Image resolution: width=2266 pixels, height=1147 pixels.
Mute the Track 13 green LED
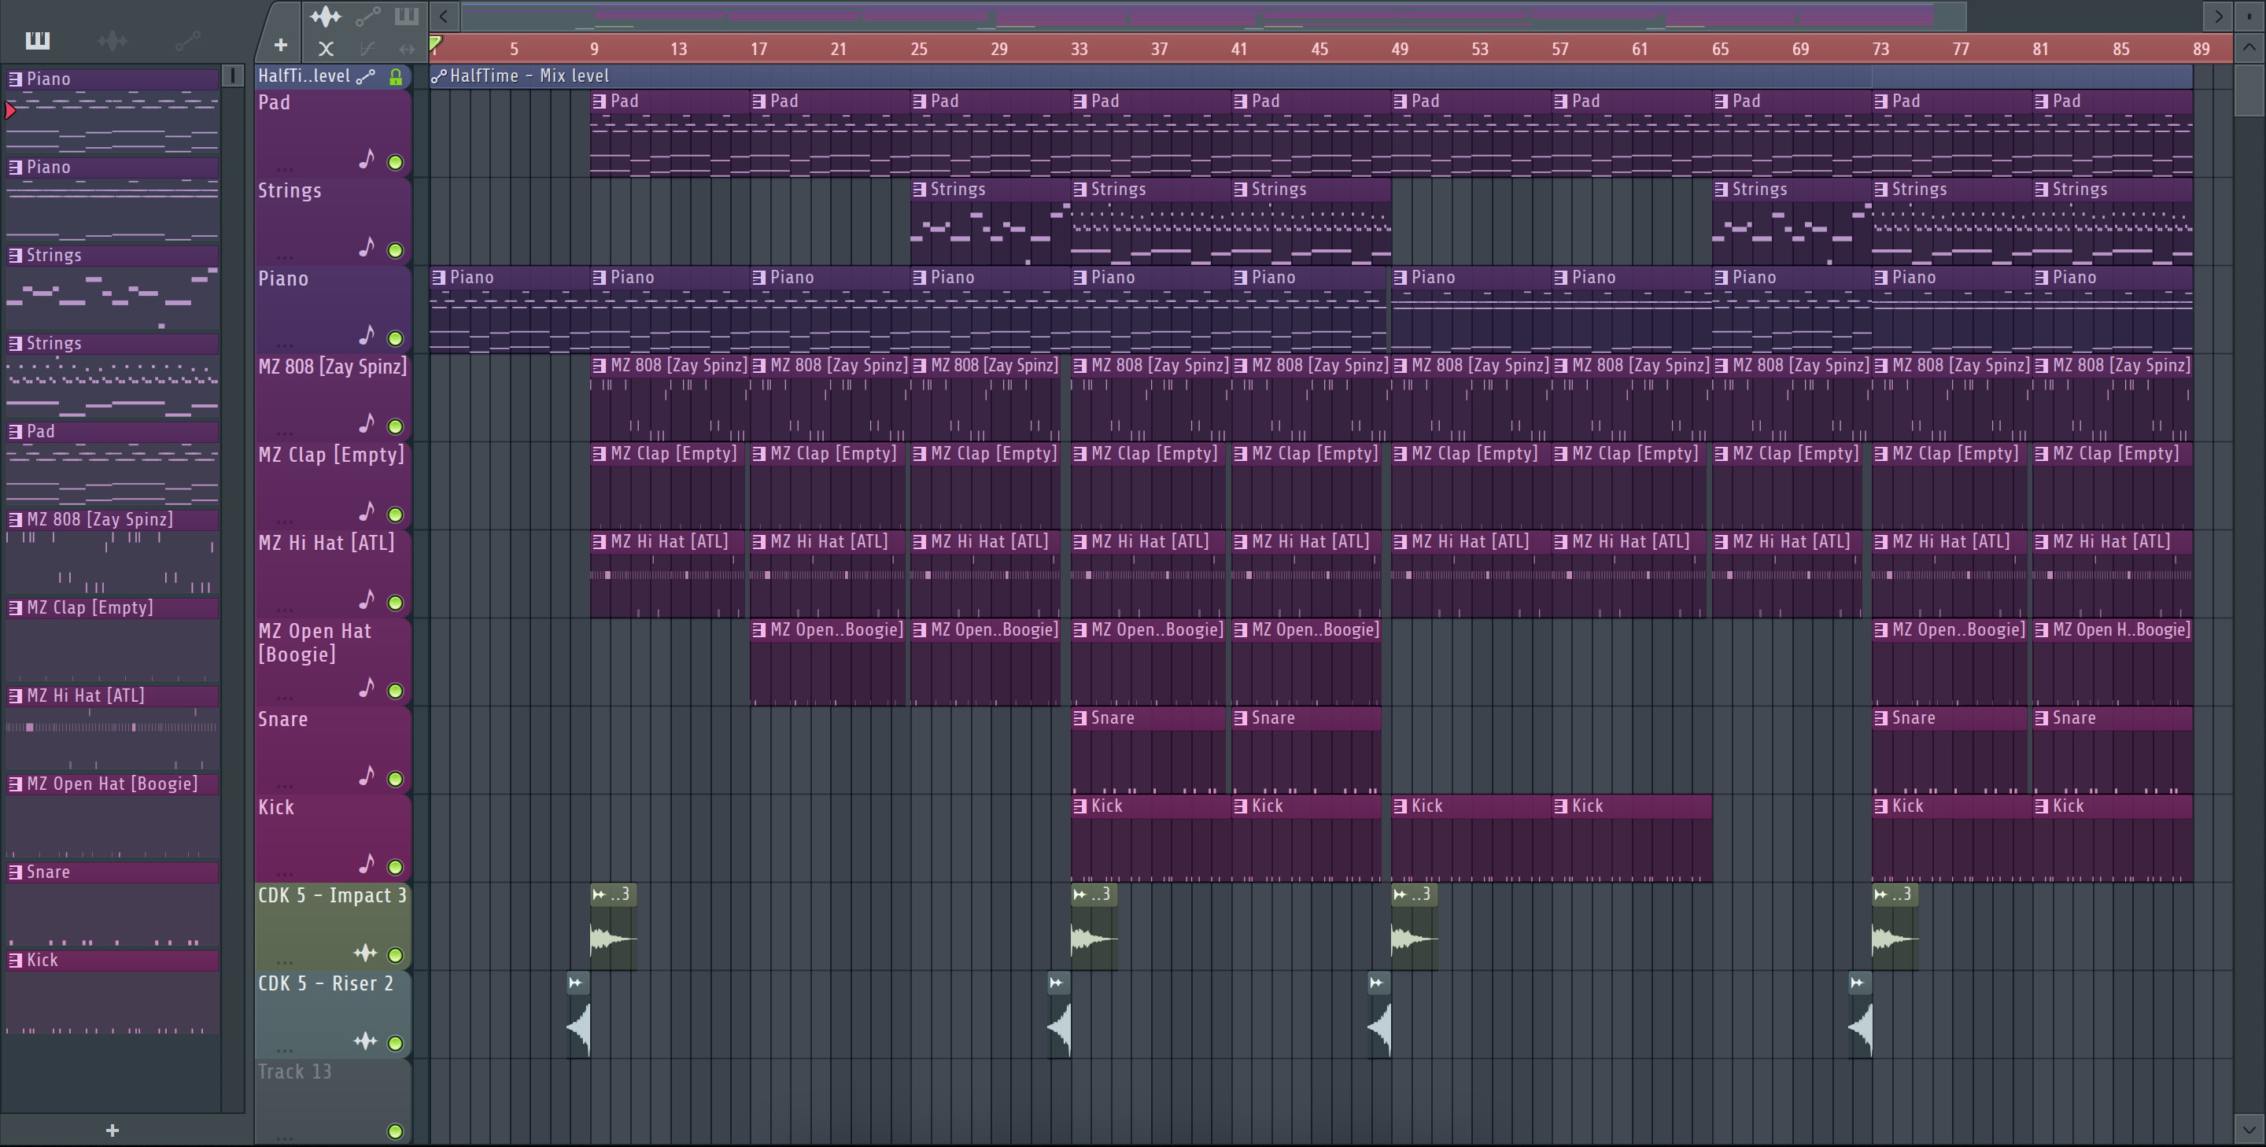pyautogui.click(x=396, y=1132)
